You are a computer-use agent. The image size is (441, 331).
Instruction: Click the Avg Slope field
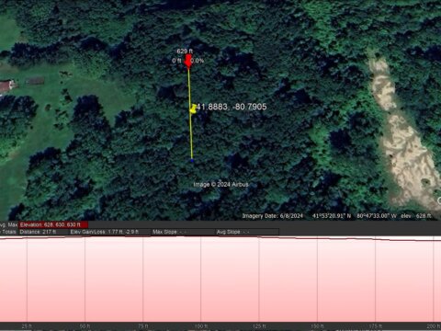pos(233,232)
